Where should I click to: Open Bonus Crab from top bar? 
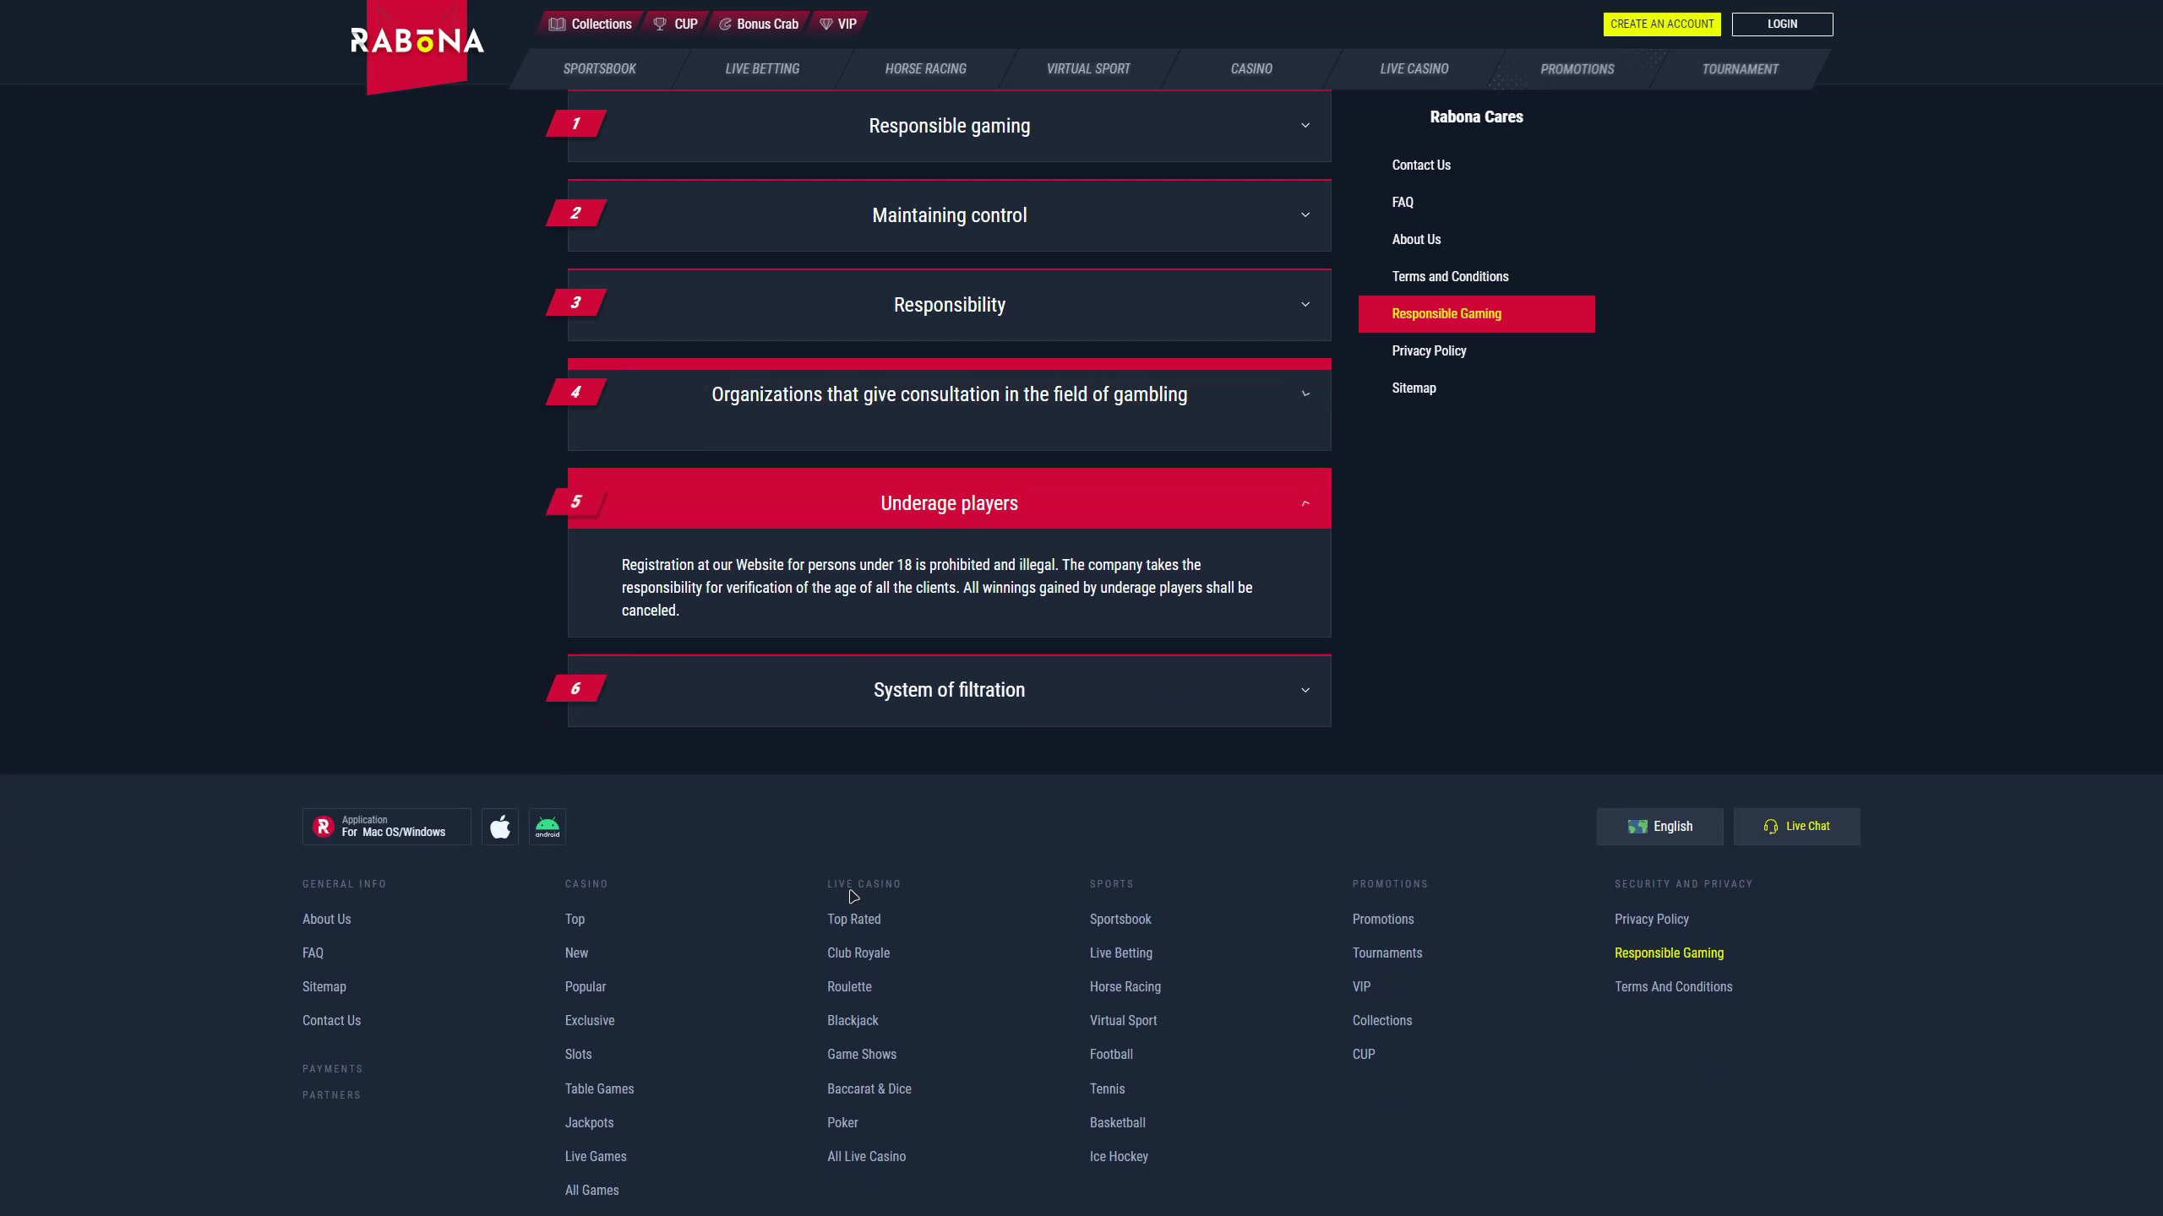(x=759, y=24)
